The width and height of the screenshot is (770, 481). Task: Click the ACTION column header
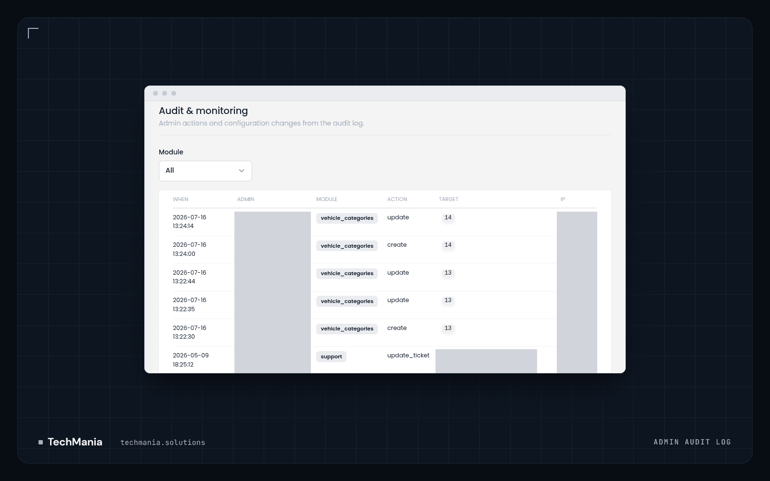397,199
